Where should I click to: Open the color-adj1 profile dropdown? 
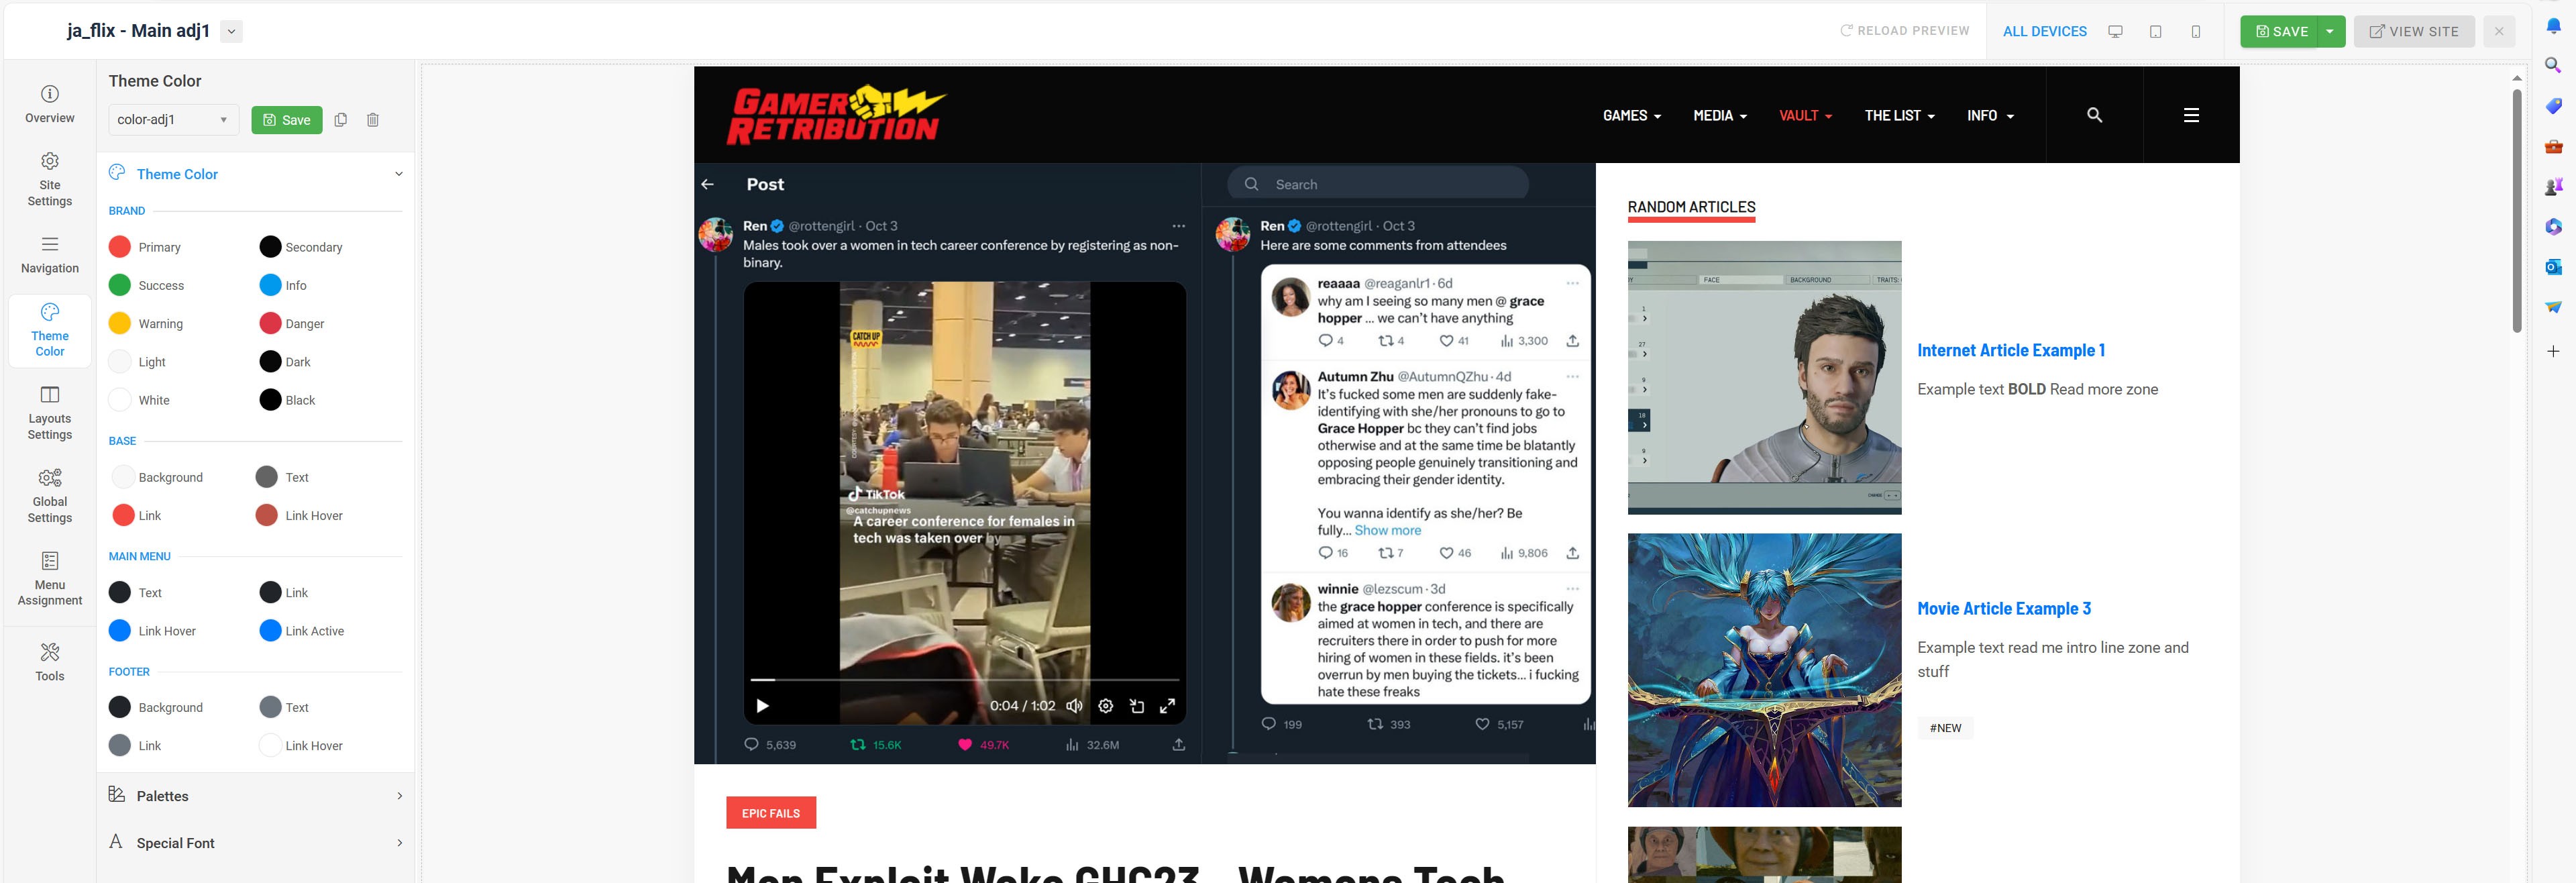coord(173,120)
